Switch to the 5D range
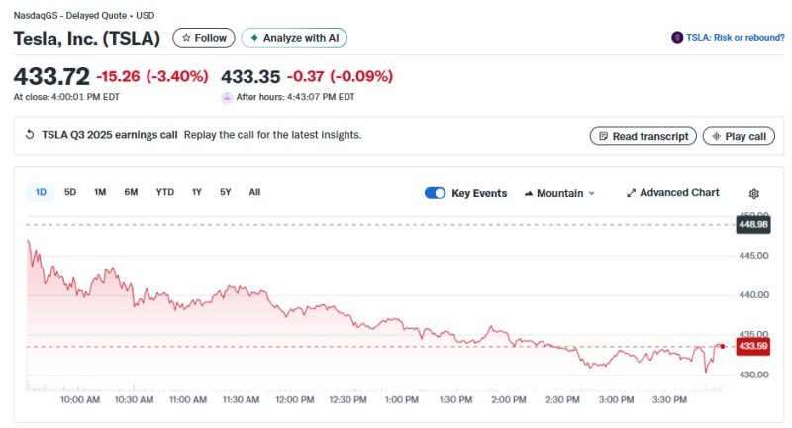Screen dimensions: 792x428 pos(70,192)
